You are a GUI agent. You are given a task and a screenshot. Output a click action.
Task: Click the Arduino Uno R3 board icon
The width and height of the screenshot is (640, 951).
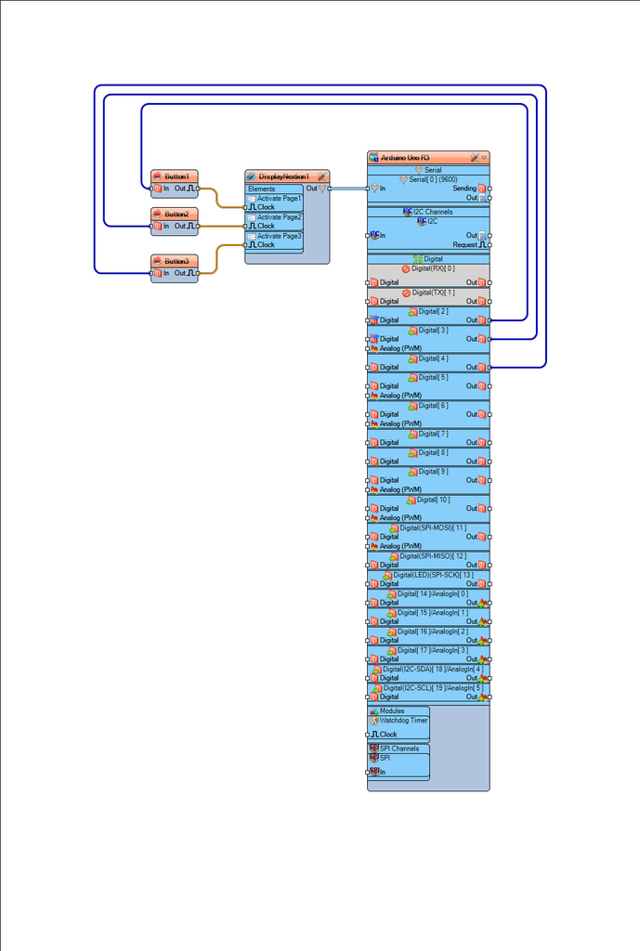tap(373, 157)
